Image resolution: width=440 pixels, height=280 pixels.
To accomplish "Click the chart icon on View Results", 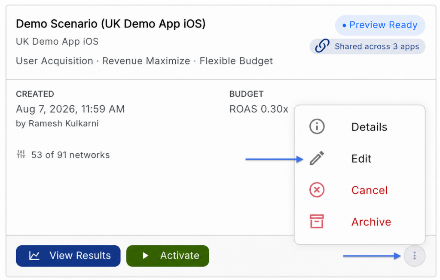I will click(x=34, y=256).
